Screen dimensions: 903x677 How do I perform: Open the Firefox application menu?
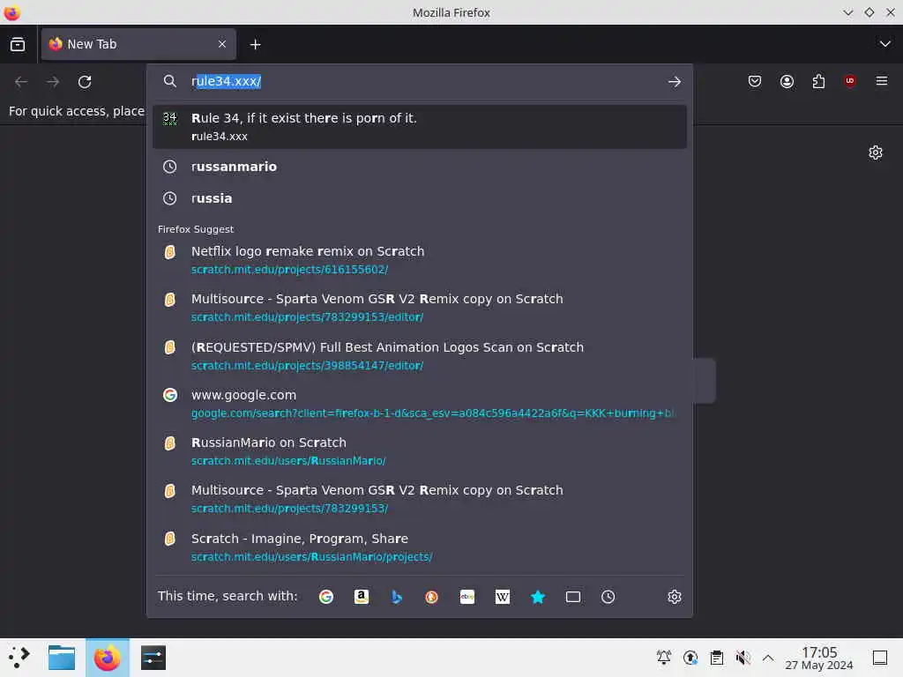point(882,82)
